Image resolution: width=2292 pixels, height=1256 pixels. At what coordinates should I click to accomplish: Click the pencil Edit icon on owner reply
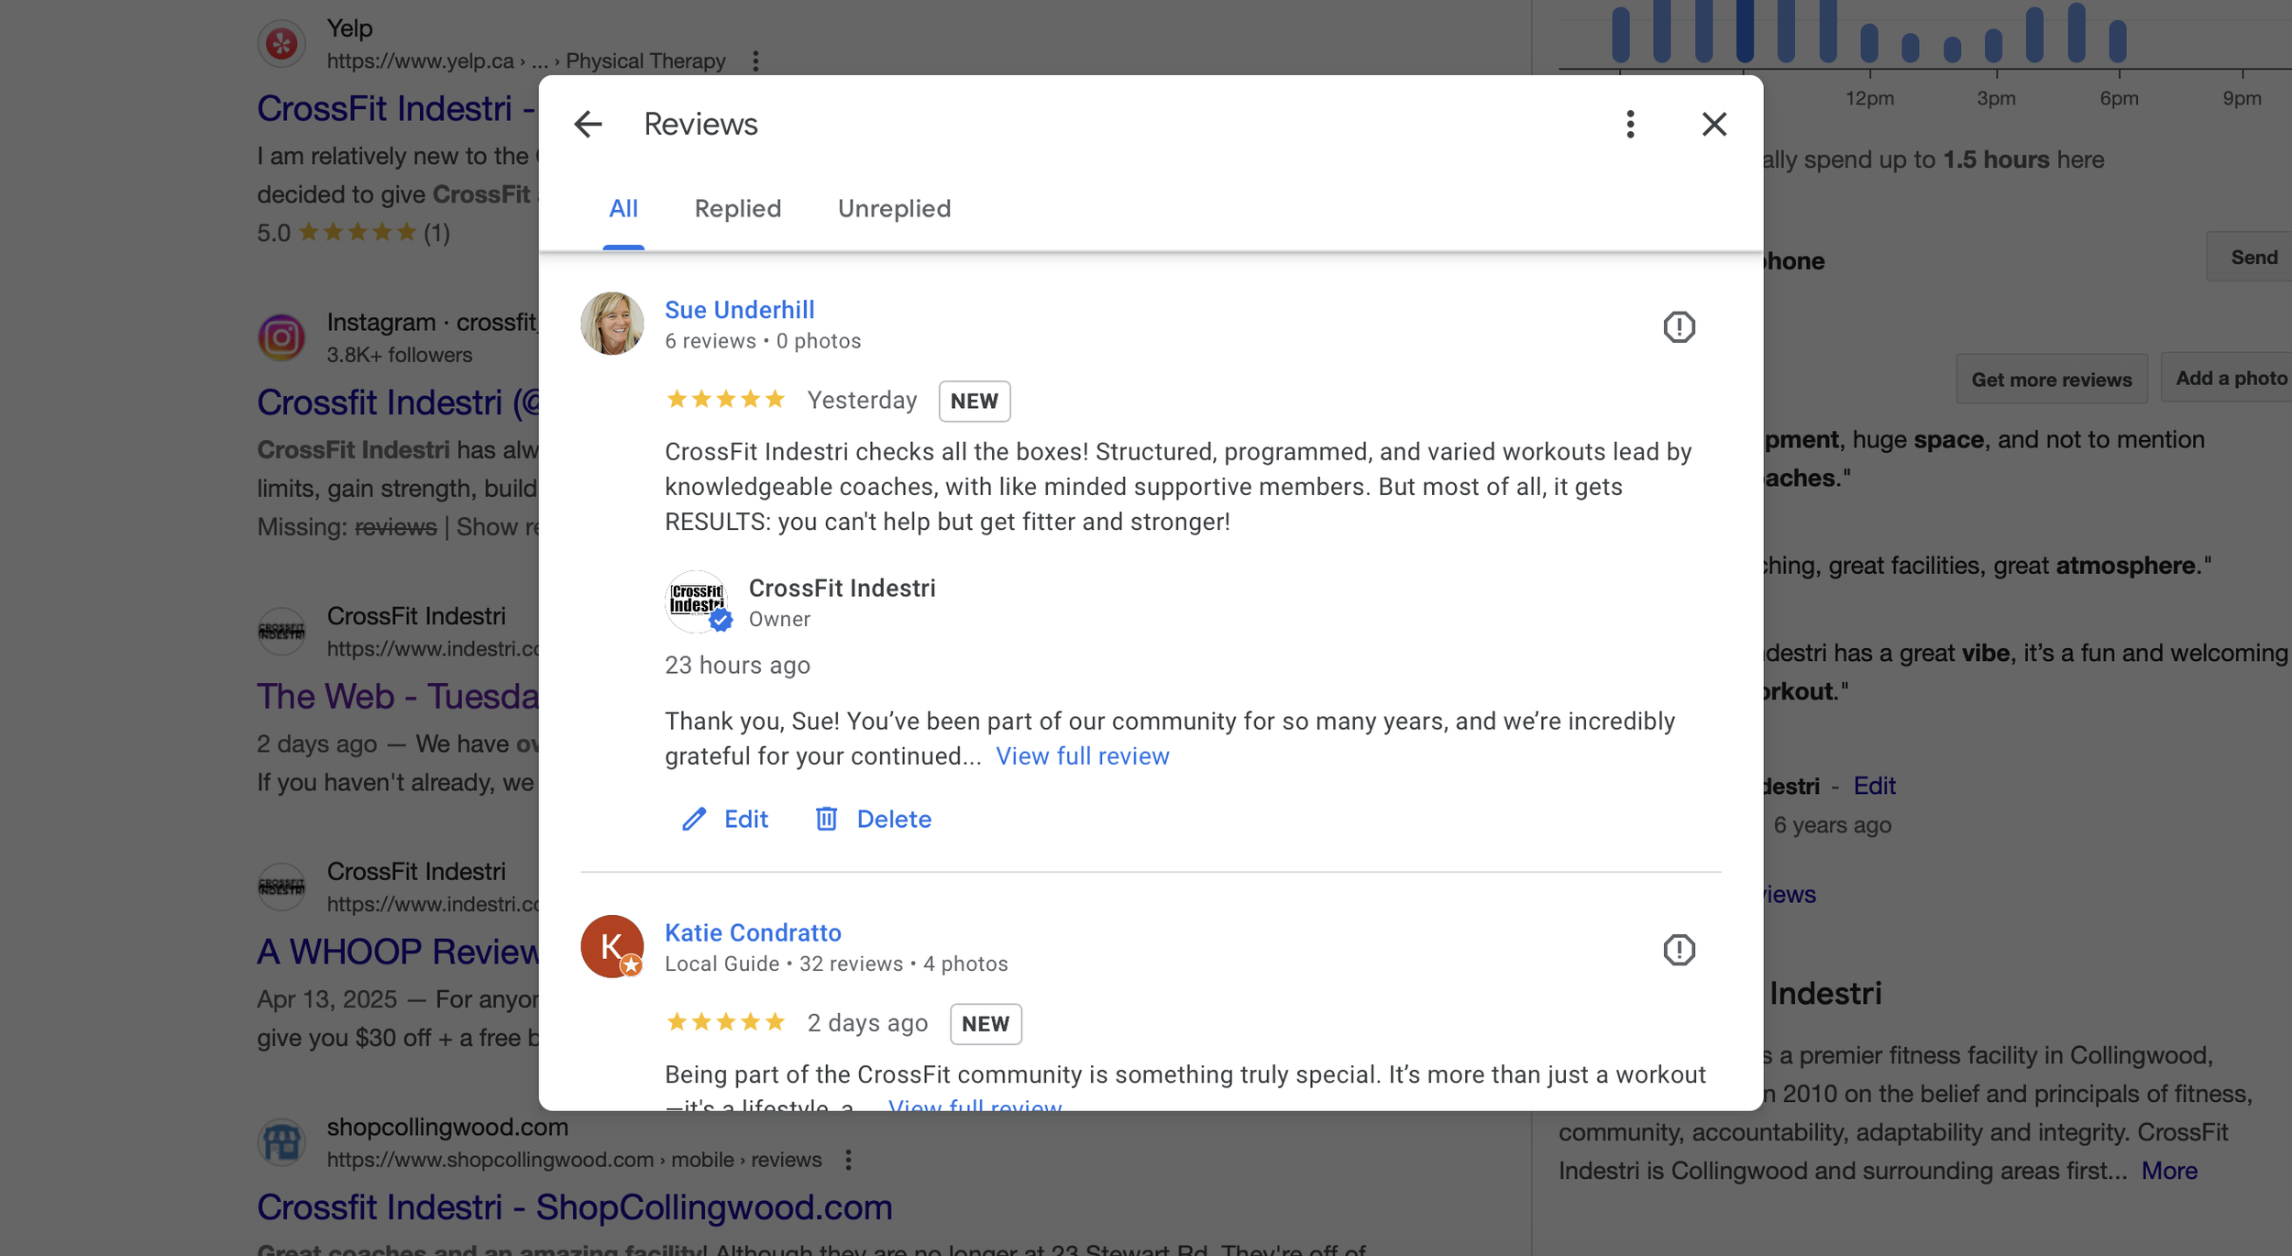tap(694, 819)
